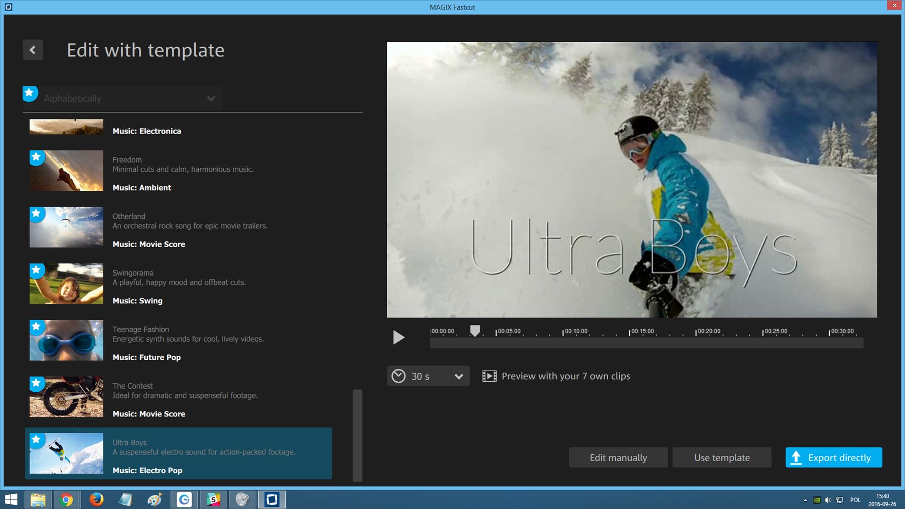905x509 pixels.
Task: Toggle favorite star on Ultra Boys template
Action: click(x=36, y=440)
